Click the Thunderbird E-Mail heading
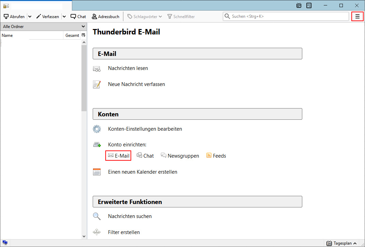 click(126, 32)
